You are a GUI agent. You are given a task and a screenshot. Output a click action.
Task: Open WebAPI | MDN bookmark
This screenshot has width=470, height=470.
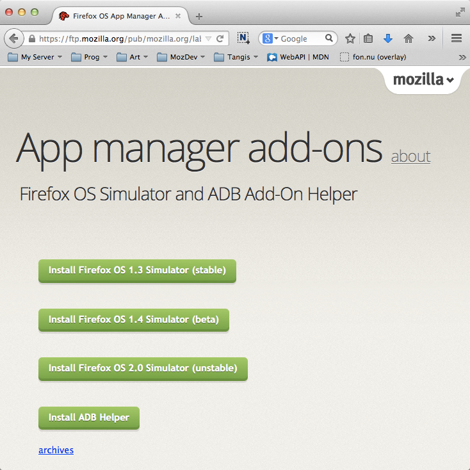click(298, 57)
